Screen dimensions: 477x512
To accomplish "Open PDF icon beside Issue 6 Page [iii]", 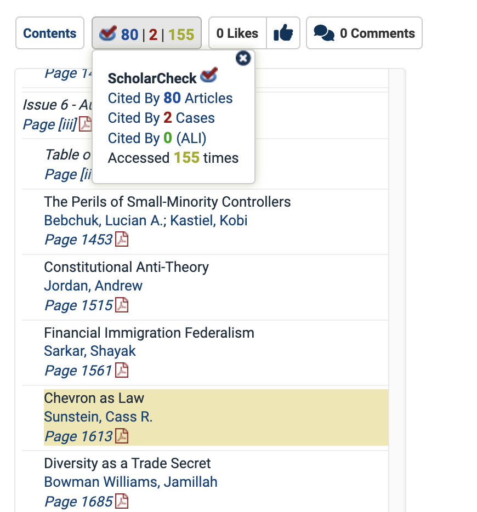I will click(x=86, y=124).
